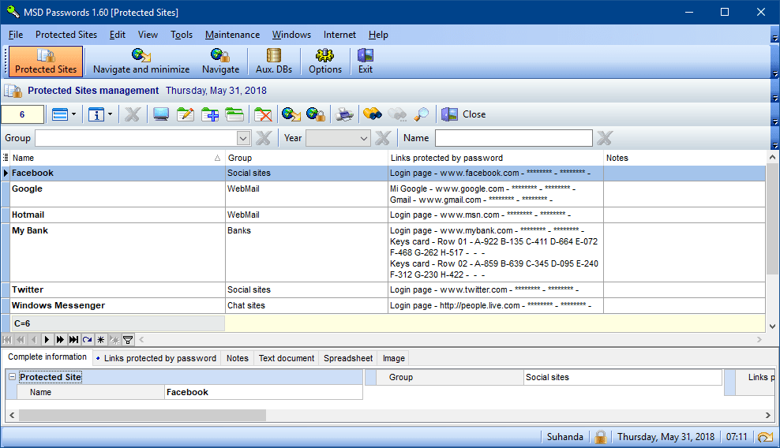Open the Tools menu

182,35
